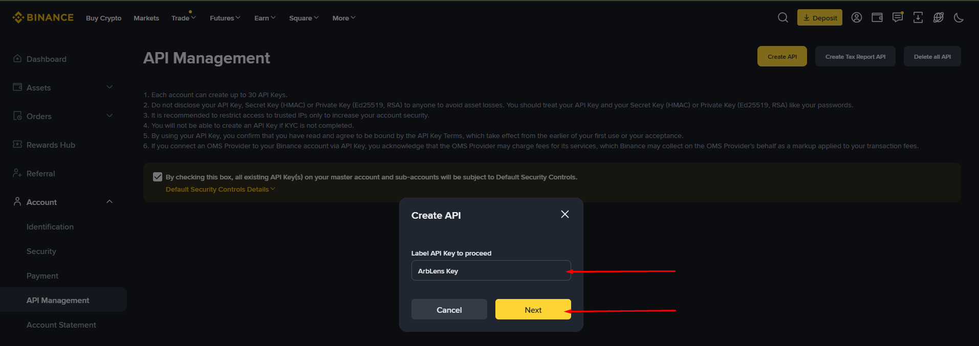Screen dimensions: 979x346
Task: Open Identification under Account
Action: click(x=50, y=226)
